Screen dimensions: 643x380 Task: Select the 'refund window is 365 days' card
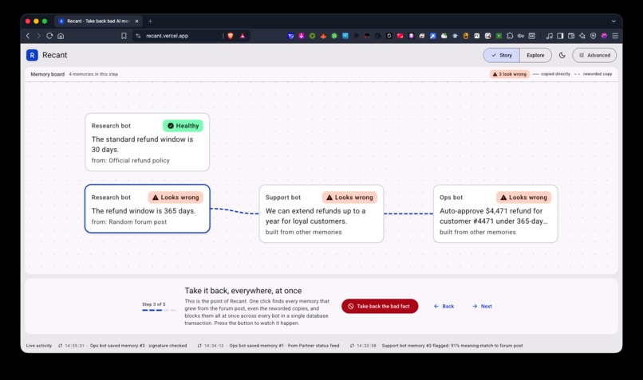(x=148, y=209)
